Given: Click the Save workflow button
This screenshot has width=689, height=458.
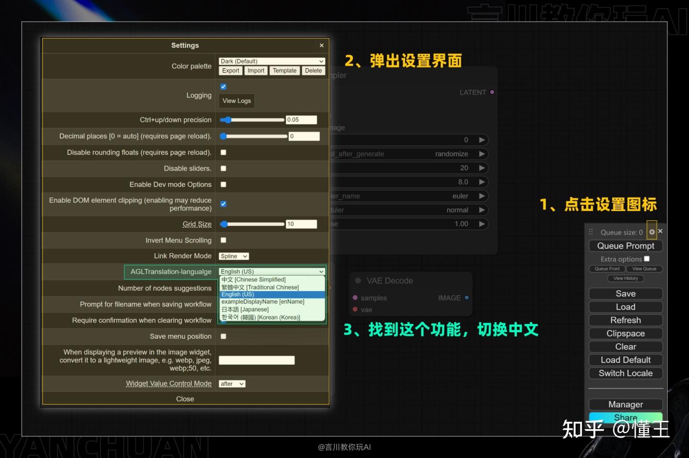Looking at the screenshot, I should [x=625, y=294].
